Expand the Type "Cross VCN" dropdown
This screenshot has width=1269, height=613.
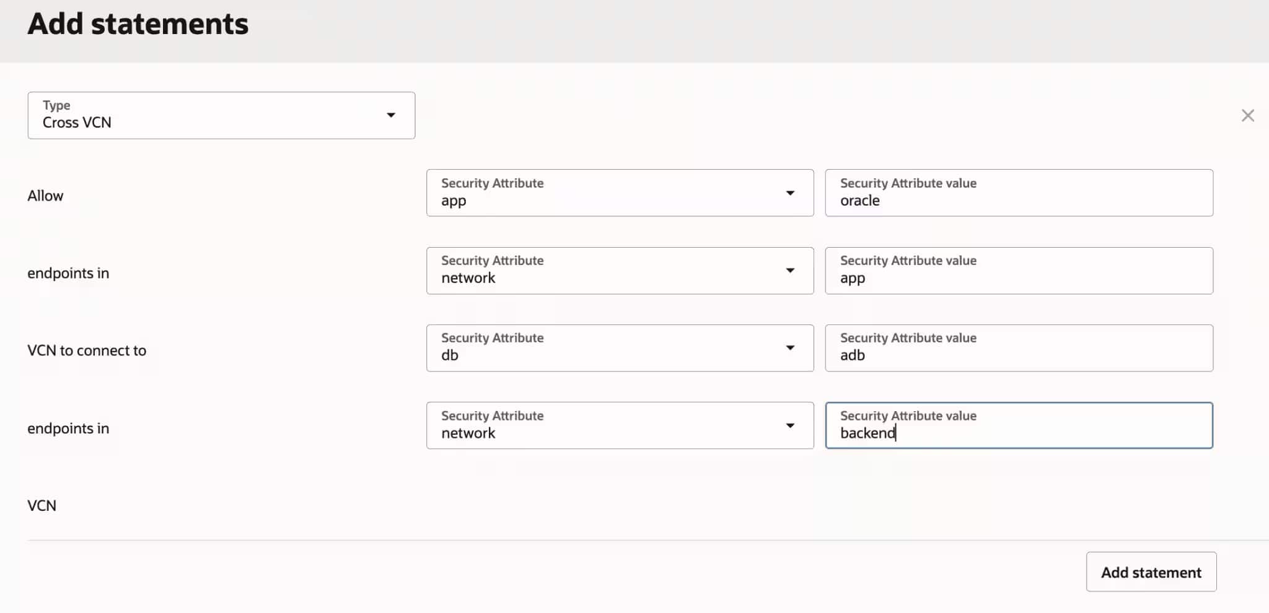[x=221, y=116]
